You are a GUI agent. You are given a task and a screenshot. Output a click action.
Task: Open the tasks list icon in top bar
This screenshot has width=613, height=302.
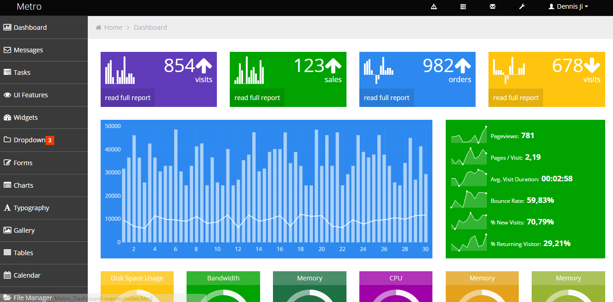[463, 6]
